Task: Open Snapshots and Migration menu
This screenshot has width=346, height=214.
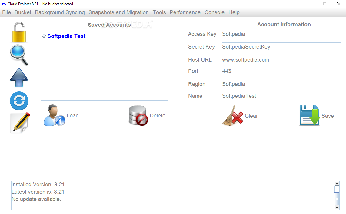Action: tap(118, 12)
